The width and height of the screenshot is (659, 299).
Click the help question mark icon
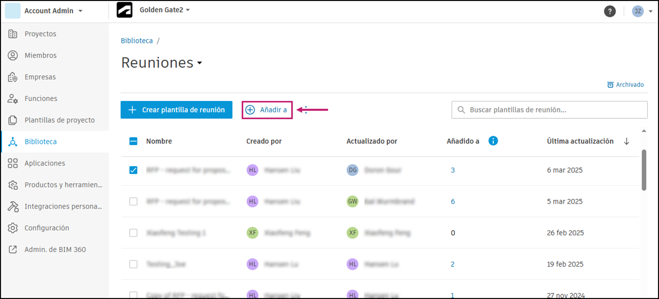[610, 11]
